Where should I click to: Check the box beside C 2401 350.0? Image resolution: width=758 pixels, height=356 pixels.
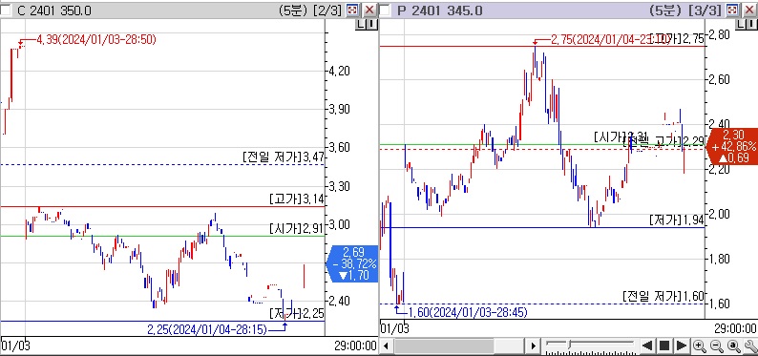pos(6,10)
